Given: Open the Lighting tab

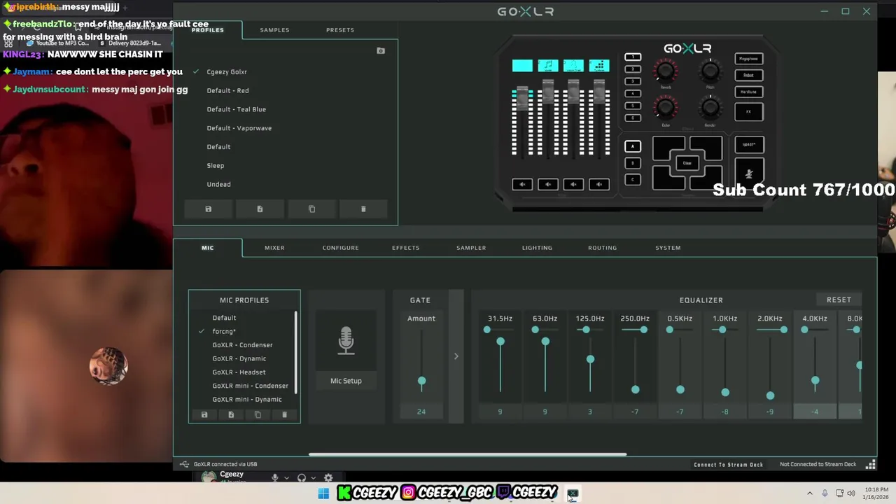Looking at the screenshot, I should (537, 248).
